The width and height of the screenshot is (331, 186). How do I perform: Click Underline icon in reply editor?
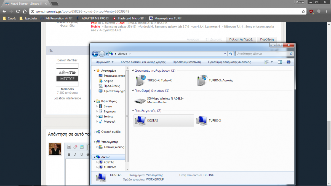click(82, 155)
